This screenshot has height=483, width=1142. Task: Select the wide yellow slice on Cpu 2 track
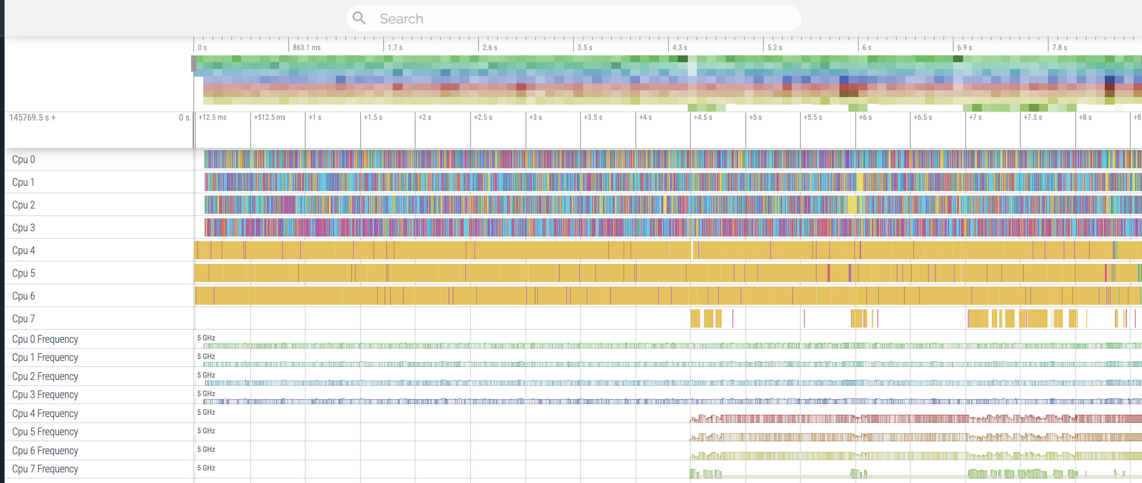[x=852, y=205]
